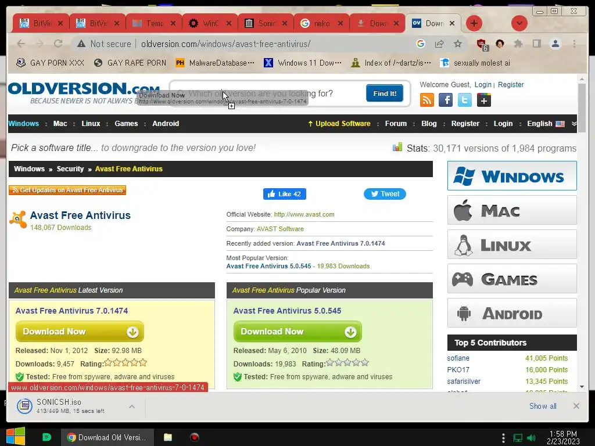This screenshot has width=595, height=446.
Task: Open File Explorer from the taskbar
Action: (168, 437)
